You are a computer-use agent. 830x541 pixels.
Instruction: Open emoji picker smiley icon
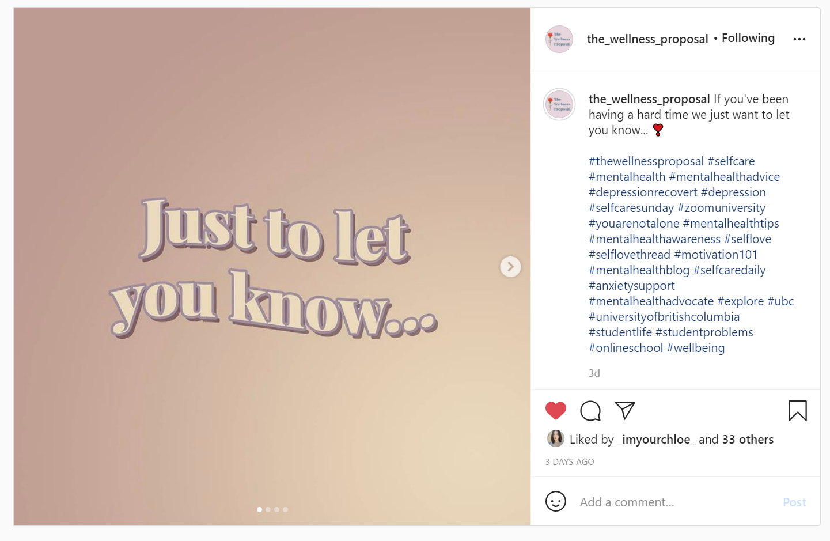[x=556, y=502]
